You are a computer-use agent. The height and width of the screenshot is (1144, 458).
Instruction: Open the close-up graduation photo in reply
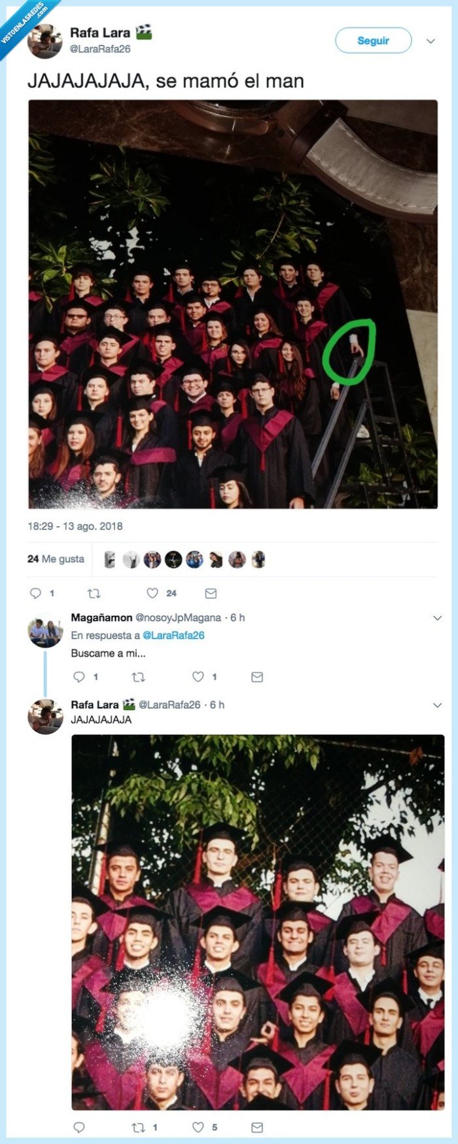point(258,922)
